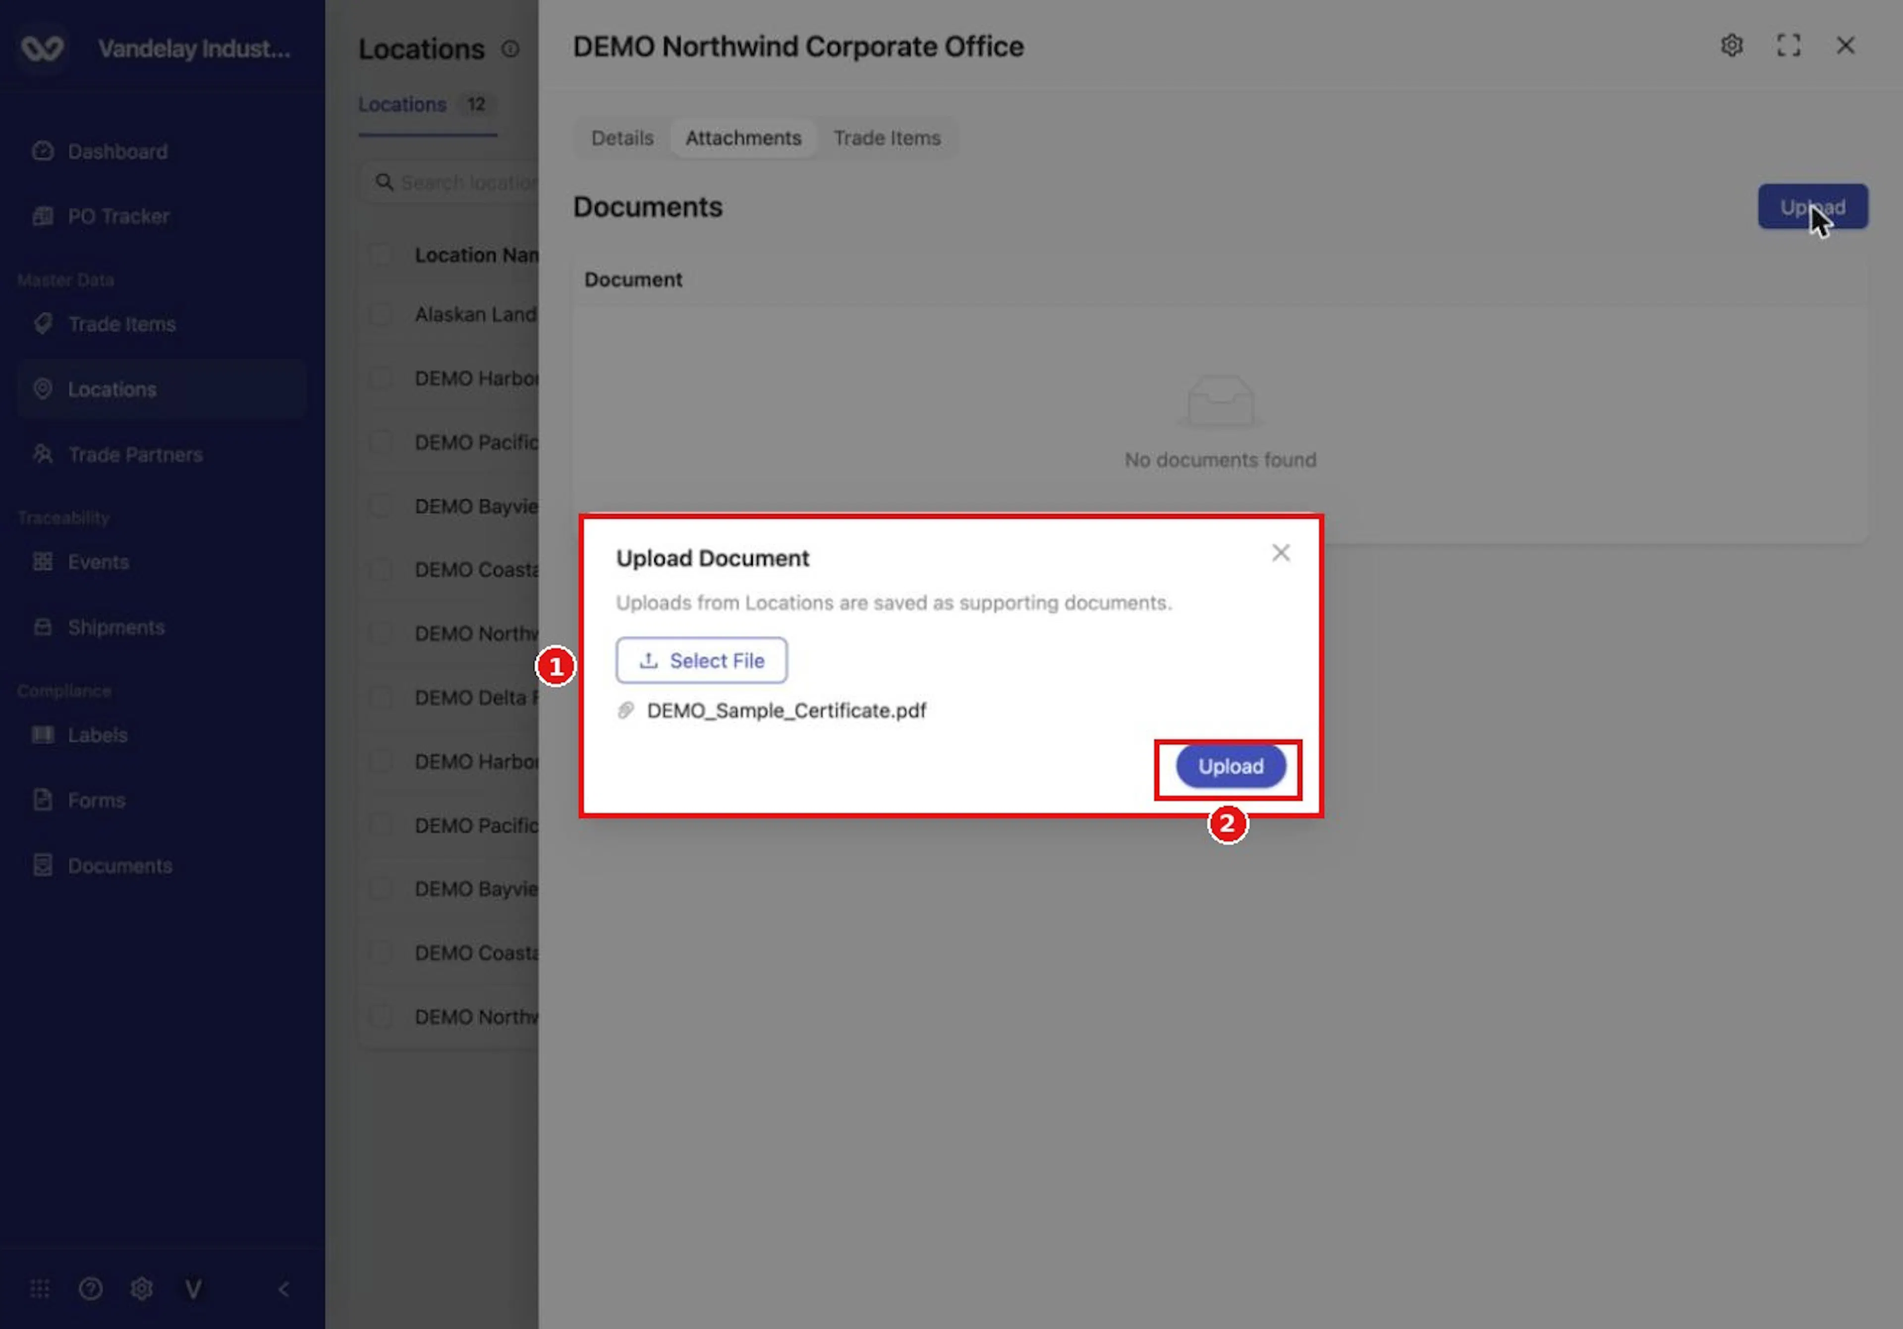Switch to the Details tab

pos(621,138)
